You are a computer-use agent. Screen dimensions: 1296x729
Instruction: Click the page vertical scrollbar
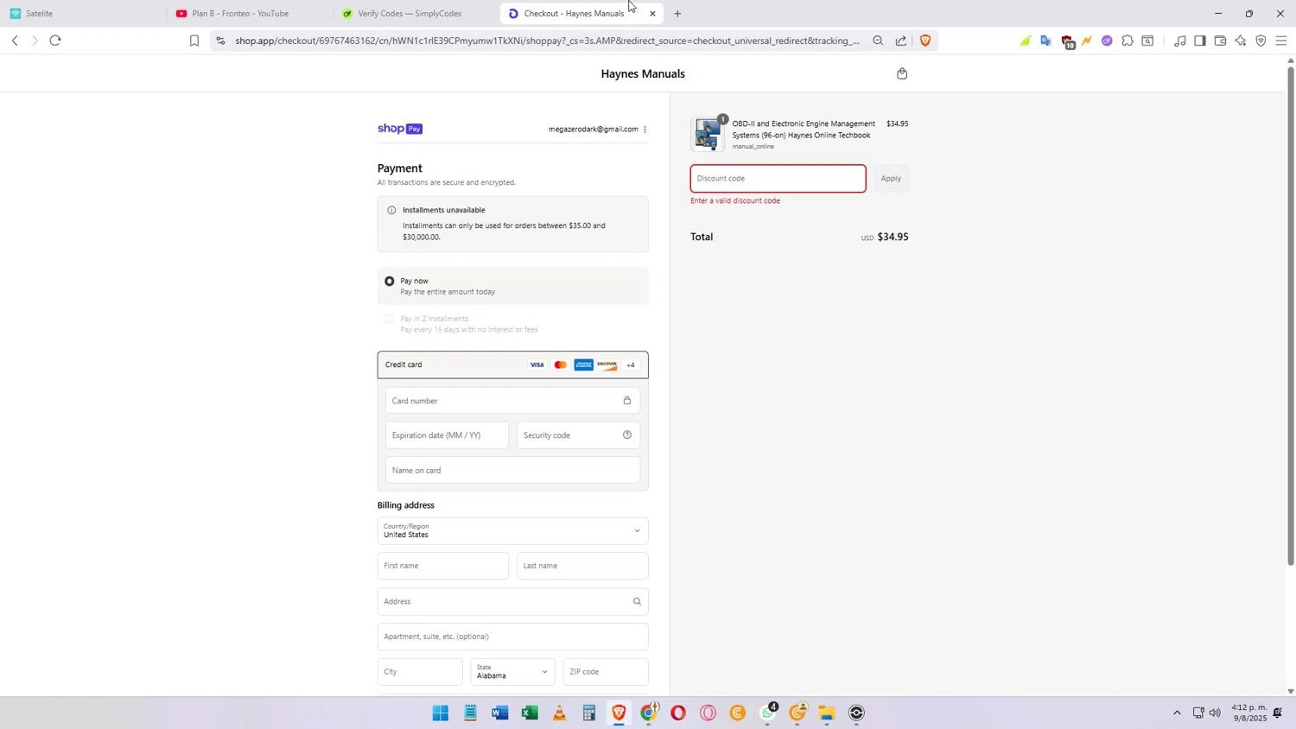(x=1291, y=316)
